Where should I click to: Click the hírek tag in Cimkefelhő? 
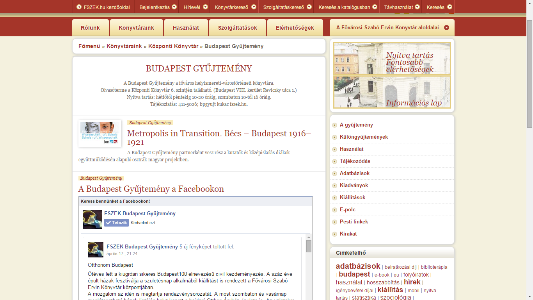click(x=412, y=282)
